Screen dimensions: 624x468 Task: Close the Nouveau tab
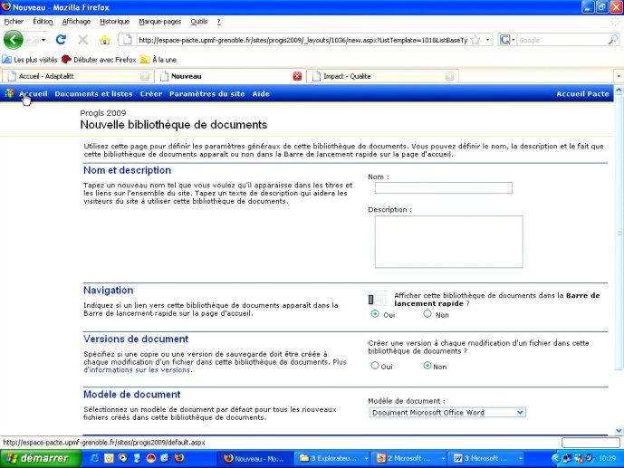(297, 76)
